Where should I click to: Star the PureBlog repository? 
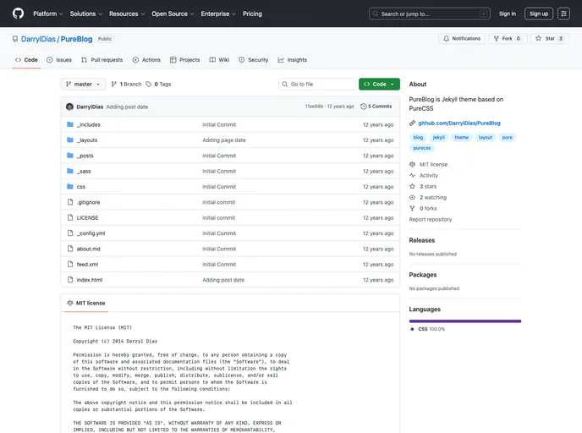pos(549,38)
